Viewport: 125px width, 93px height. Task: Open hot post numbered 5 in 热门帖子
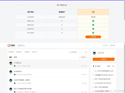101,87
